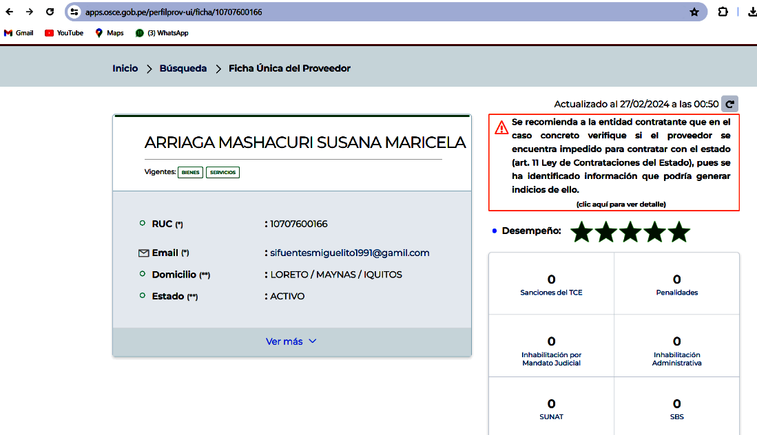
Task: Click the site information icon in the address bar
Action: [75, 12]
